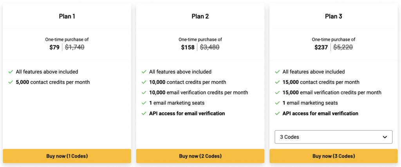Click checkmark next to 5,000 contact credits
The height and width of the screenshot is (167, 401).
click(x=11, y=82)
